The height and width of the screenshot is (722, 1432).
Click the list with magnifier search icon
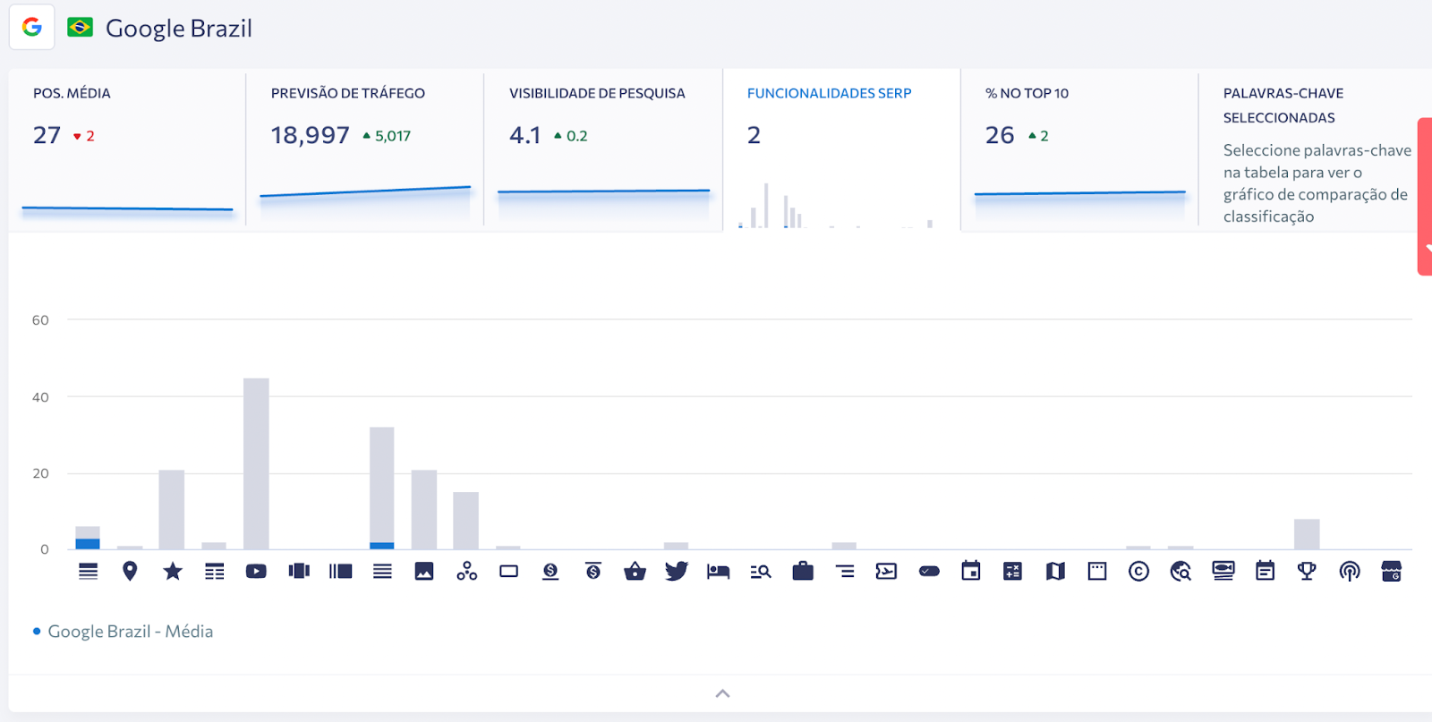pyautogui.click(x=761, y=571)
